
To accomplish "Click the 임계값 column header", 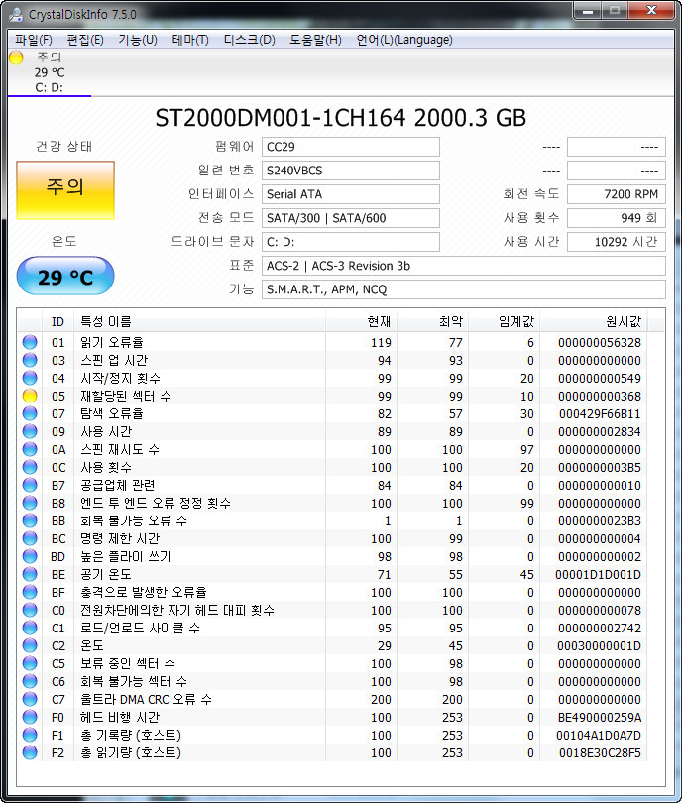I will 505,321.
